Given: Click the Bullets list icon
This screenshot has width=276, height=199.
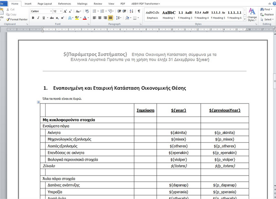Looking at the screenshot, I should pyautogui.click(x=94, y=11).
